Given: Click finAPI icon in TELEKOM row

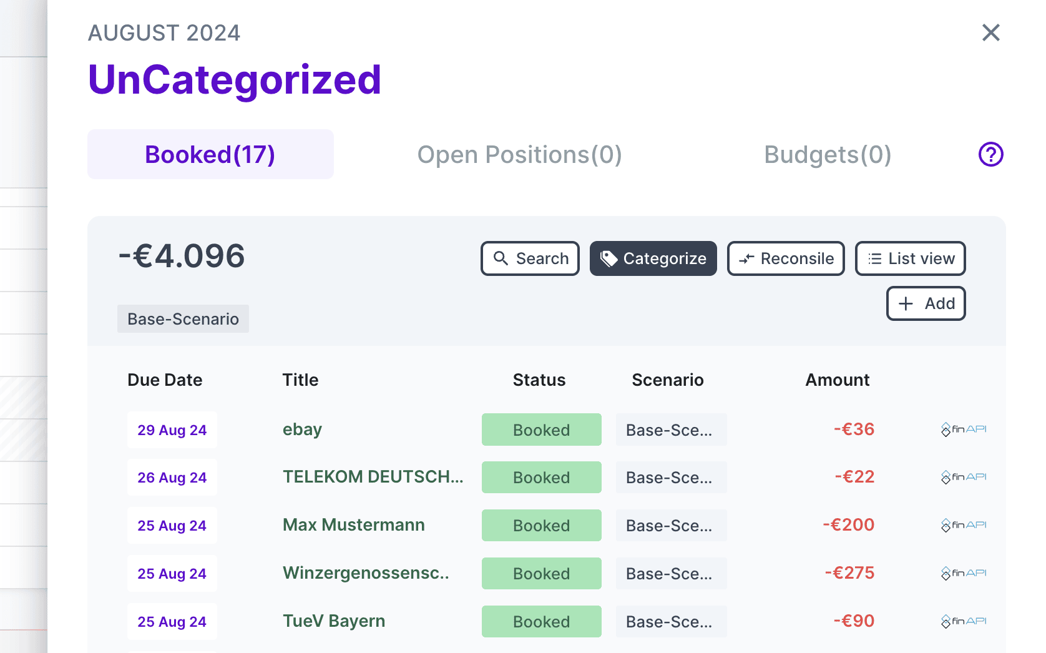Looking at the screenshot, I should [964, 477].
